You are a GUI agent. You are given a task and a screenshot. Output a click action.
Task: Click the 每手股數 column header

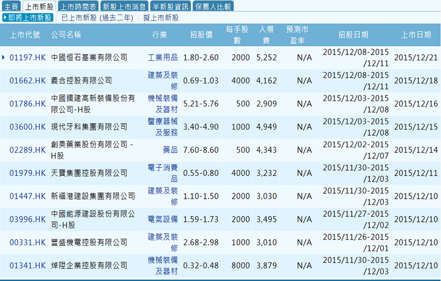(x=237, y=35)
